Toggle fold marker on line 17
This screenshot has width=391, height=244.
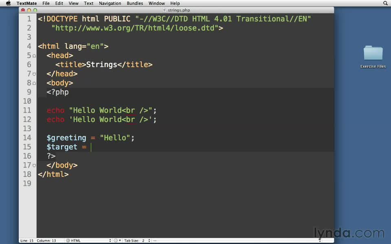click(x=34, y=166)
